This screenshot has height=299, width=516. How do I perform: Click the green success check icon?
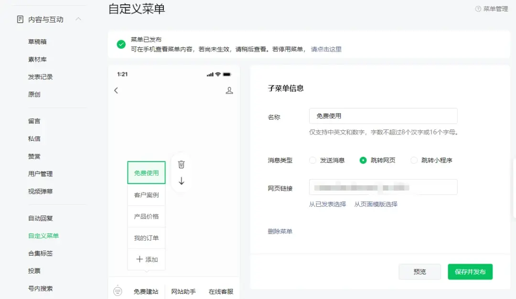pos(121,44)
